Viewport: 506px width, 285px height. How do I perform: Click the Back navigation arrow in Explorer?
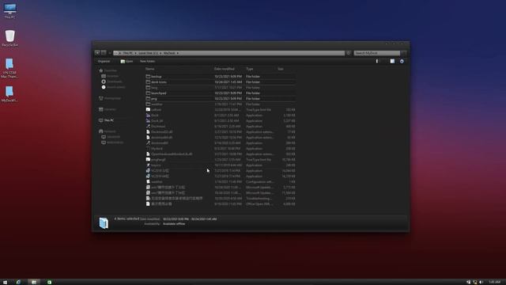pos(97,53)
